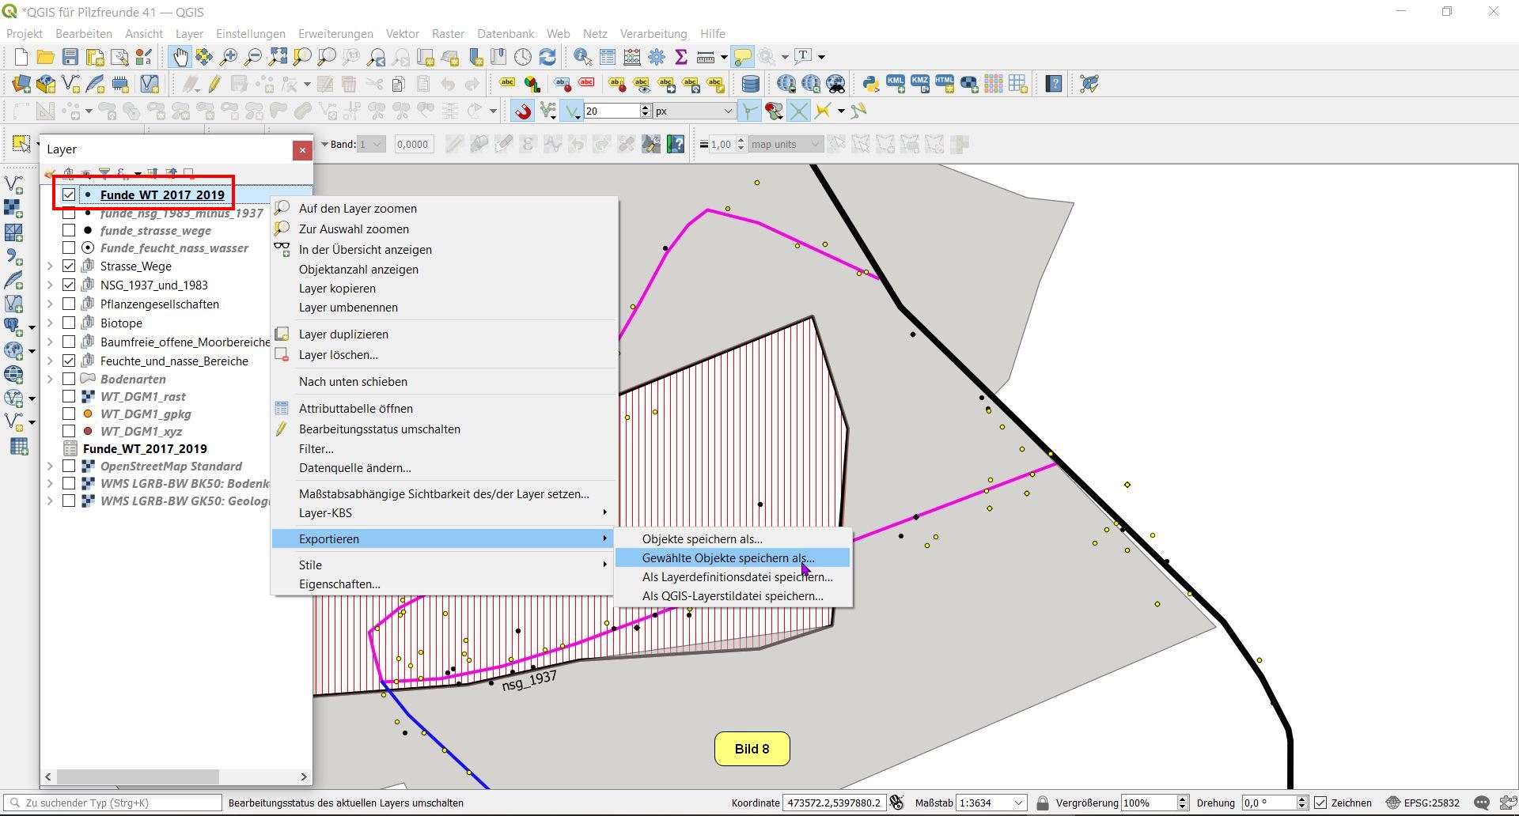Close the Layer panel
The image size is (1519, 816).
pos(302,150)
